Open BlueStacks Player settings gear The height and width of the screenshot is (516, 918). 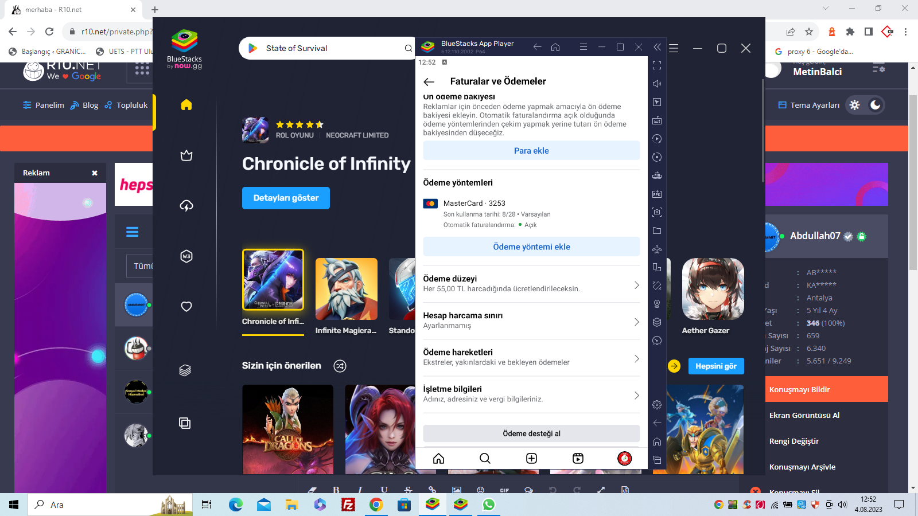pos(657,405)
